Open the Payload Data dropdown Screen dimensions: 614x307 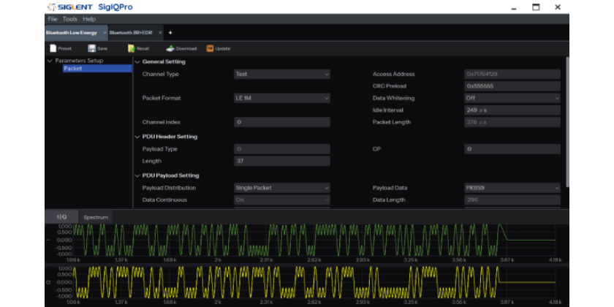click(x=512, y=188)
